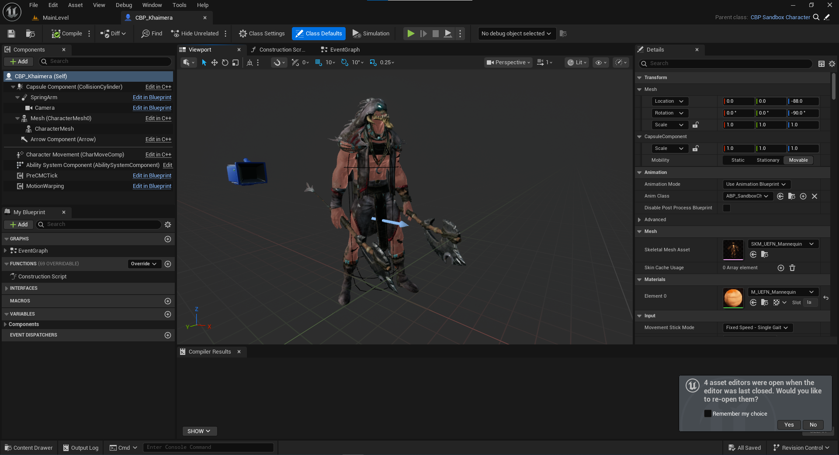Viewport: 839px width, 455px height.
Task: Start Play in Editor
Action: click(411, 34)
